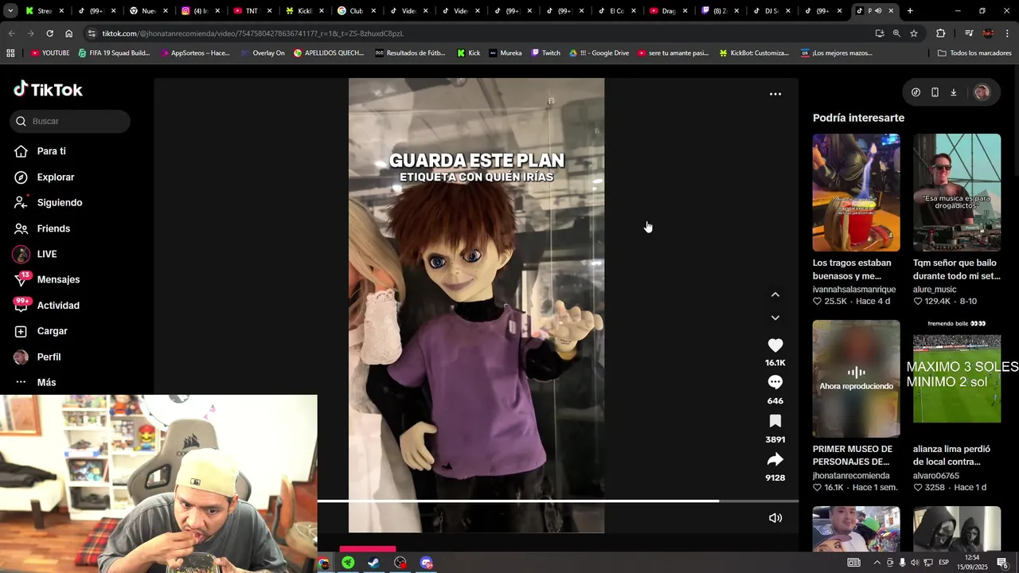Open Cargar upload in the sidebar
The height and width of the screenshot is (573, 1019).
pyautogui.click(x=52, y=331)
